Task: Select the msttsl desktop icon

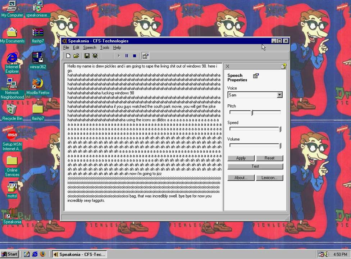Action: 12,190
